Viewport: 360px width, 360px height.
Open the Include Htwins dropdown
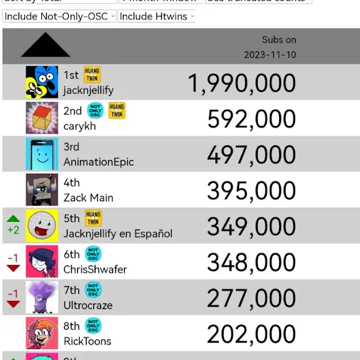(x=156, y=16)
